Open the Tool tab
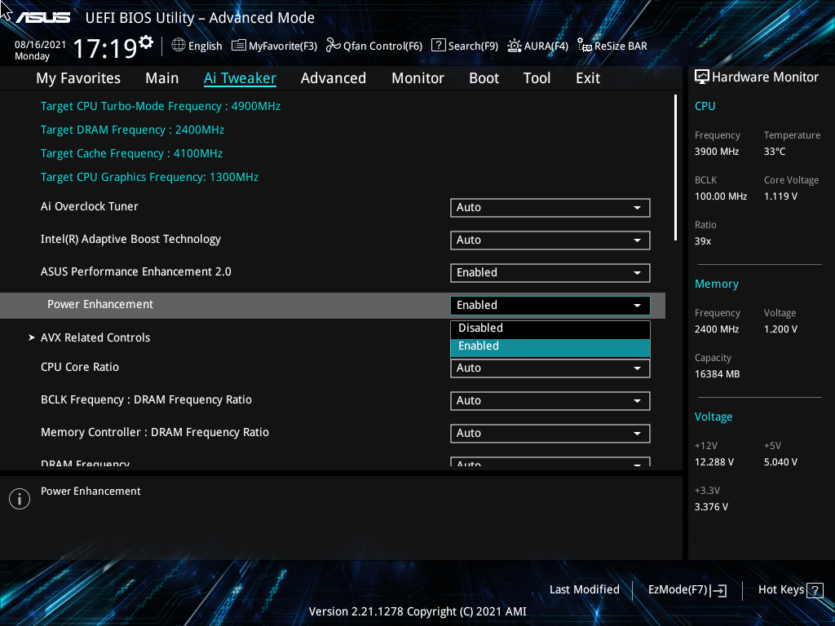 coord(537,78)
